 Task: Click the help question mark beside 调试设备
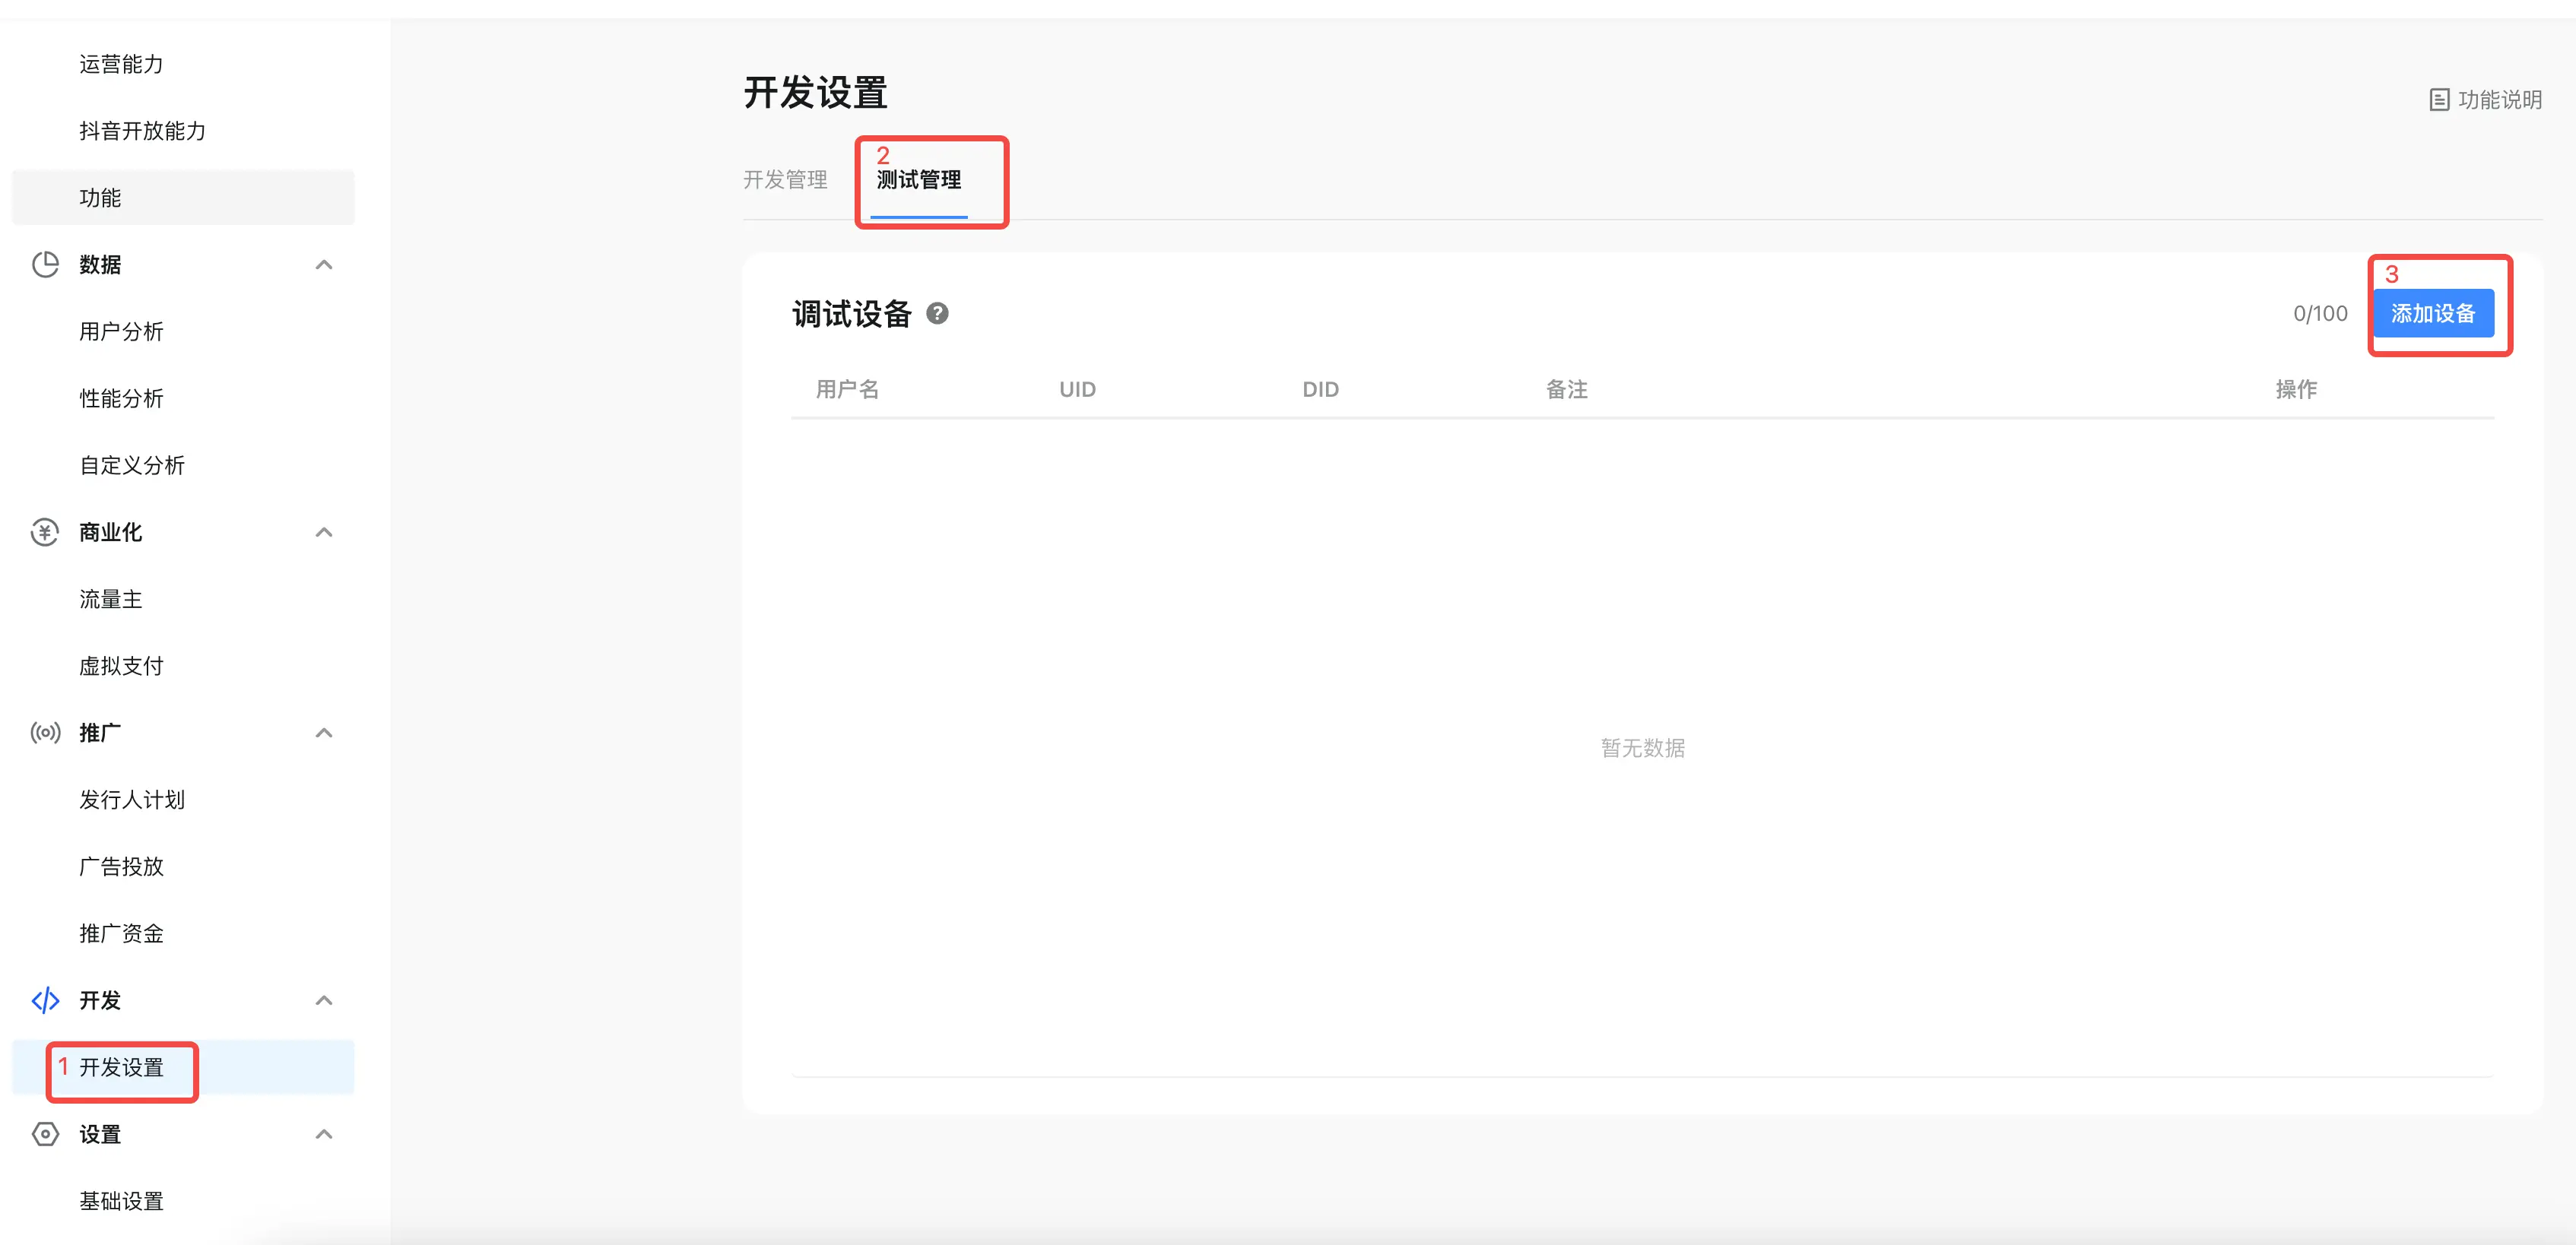tap(937, 313)
